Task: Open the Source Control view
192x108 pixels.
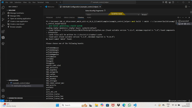Action: pos(3,19)
